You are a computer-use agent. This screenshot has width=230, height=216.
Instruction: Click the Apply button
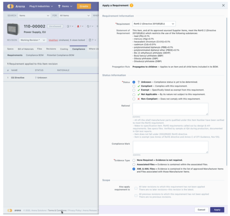pos(217,210)
